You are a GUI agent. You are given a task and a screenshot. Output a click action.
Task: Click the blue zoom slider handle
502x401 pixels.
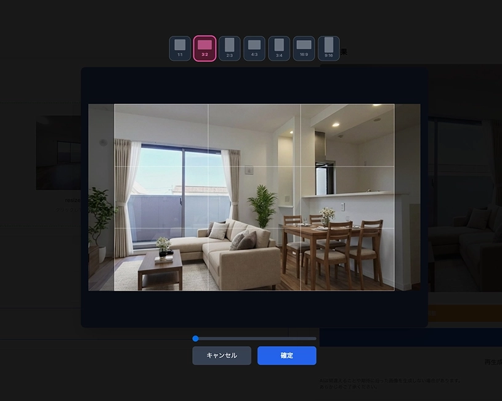(x=195, y=338)
